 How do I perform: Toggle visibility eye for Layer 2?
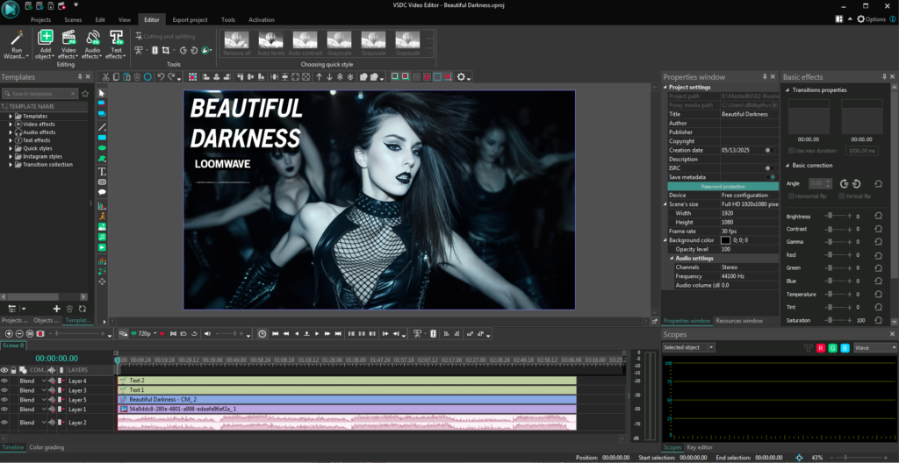click(4, 423)
